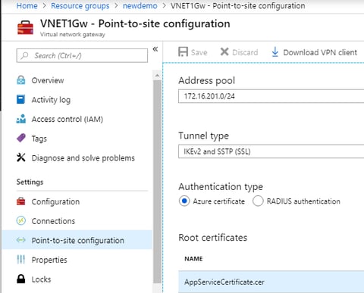Viewport: 364px width, 293px height.
Task: Click Save button text
Action: pos(199,52)
